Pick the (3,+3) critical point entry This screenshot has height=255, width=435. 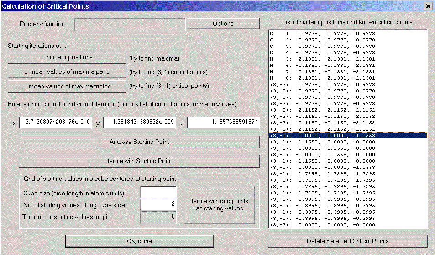click(323, 224)
